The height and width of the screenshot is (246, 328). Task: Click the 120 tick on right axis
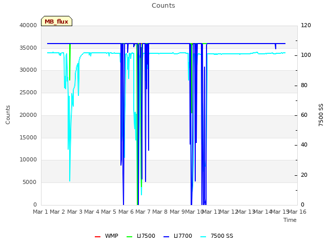coord(306,25)
